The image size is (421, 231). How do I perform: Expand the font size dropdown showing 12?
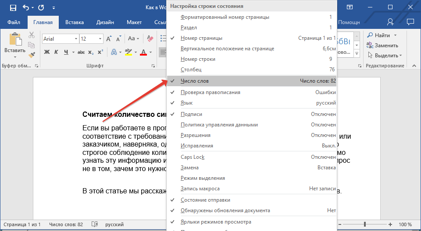pos(100,39)
